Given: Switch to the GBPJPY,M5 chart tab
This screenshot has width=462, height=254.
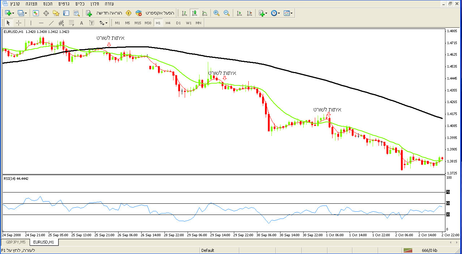Looking at the screenshot, I should click(x=16, y=242).
